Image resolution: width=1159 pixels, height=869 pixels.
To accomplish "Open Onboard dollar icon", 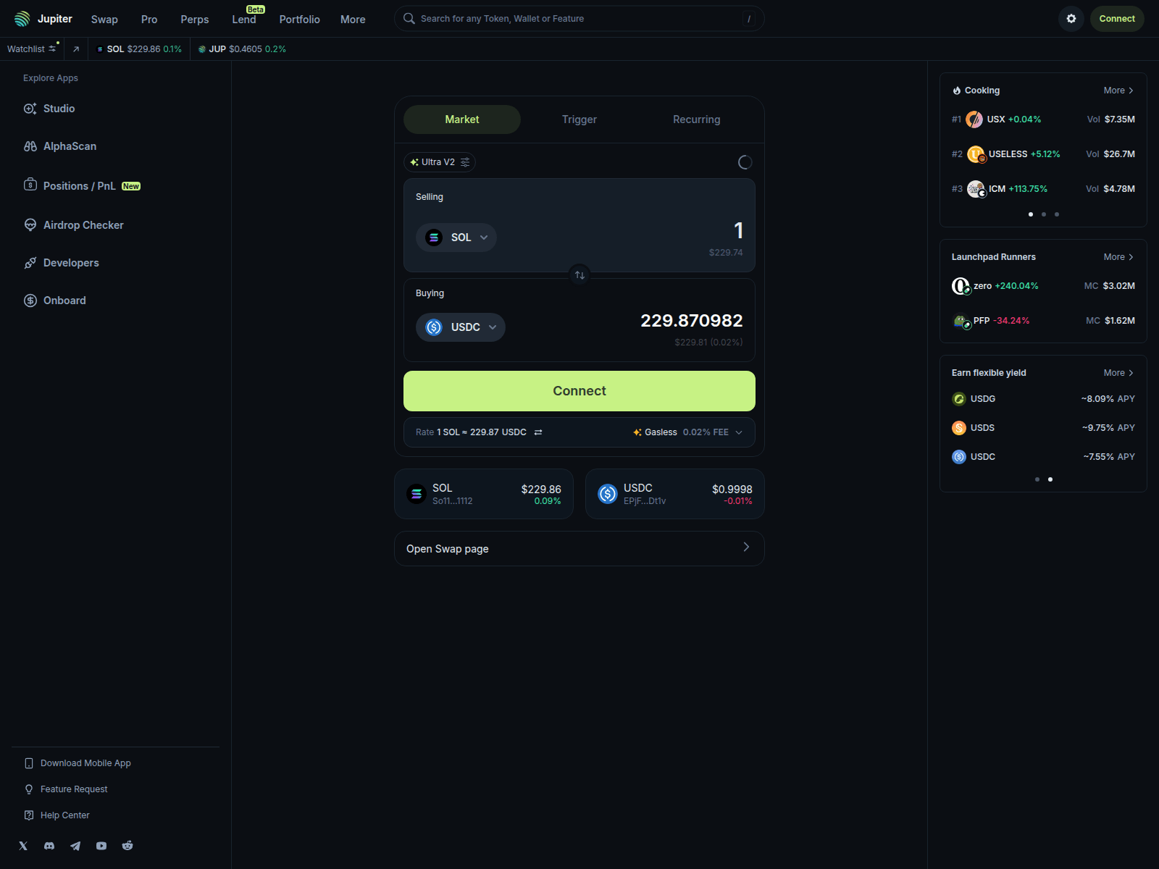I will pos(30,301).
